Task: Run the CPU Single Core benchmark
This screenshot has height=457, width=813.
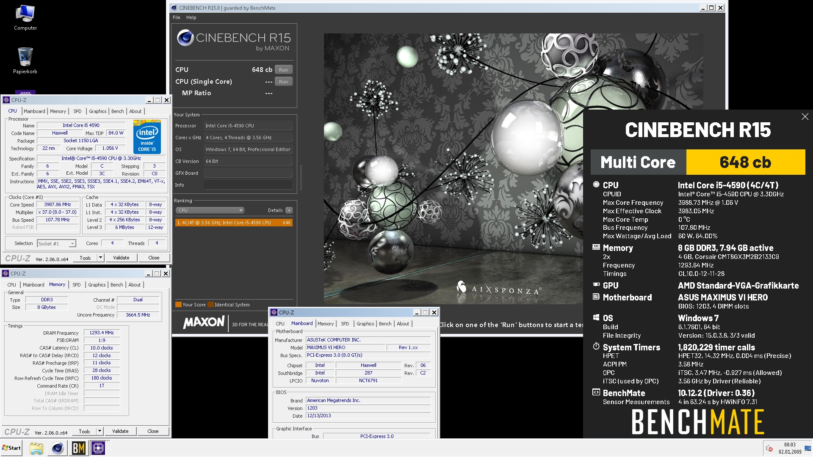Action: (x=283, y=82)
